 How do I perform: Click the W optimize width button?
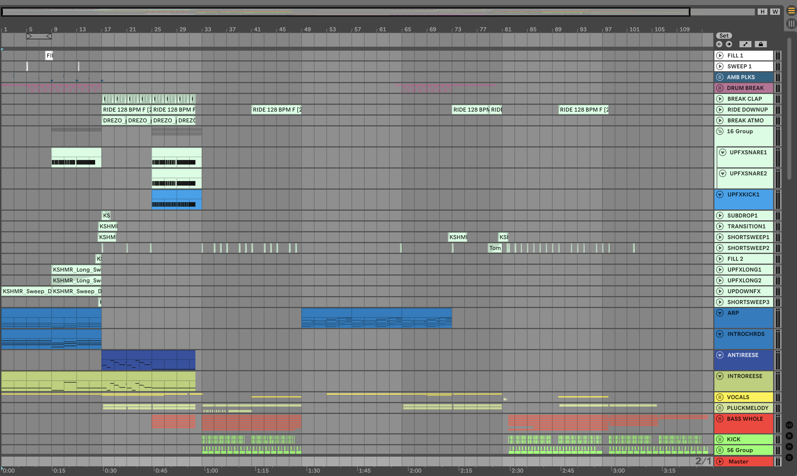tap(775, 12)
